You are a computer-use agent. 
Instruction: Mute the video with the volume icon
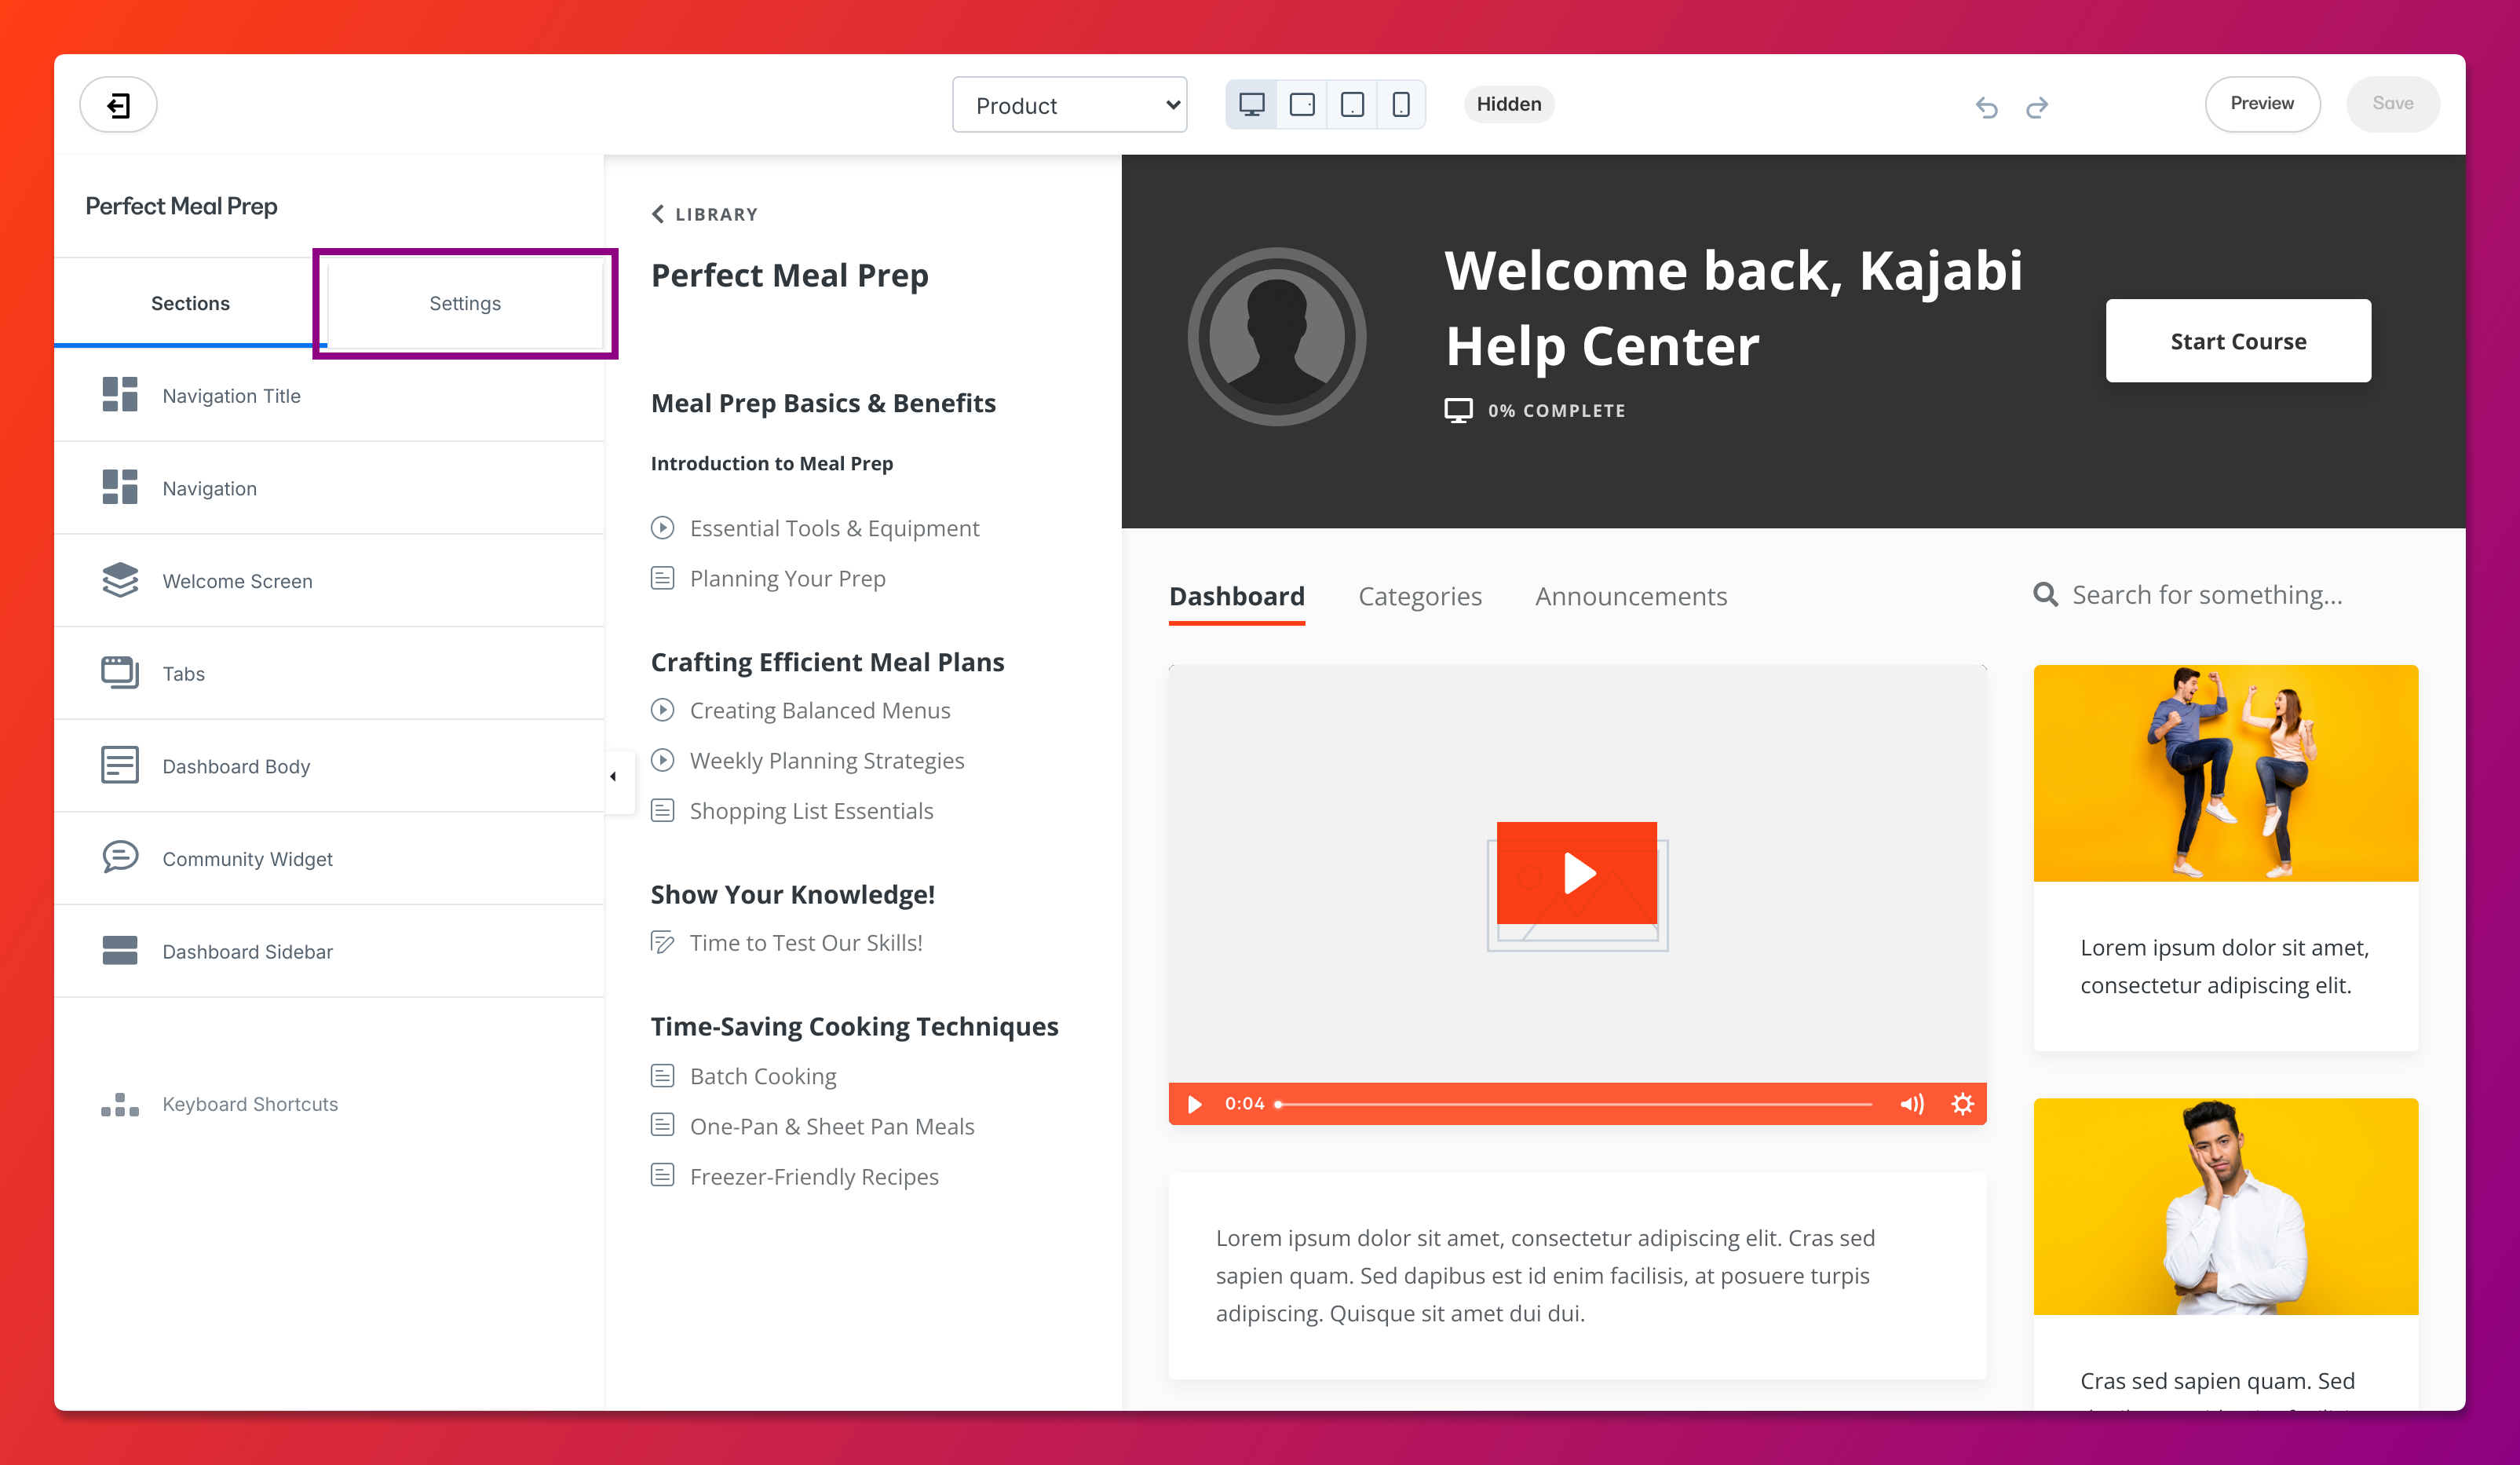coord(1911,1103)
